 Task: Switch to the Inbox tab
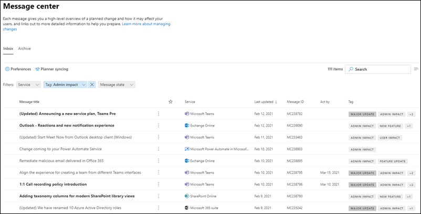pyautogui.click(x=8, y=49)
